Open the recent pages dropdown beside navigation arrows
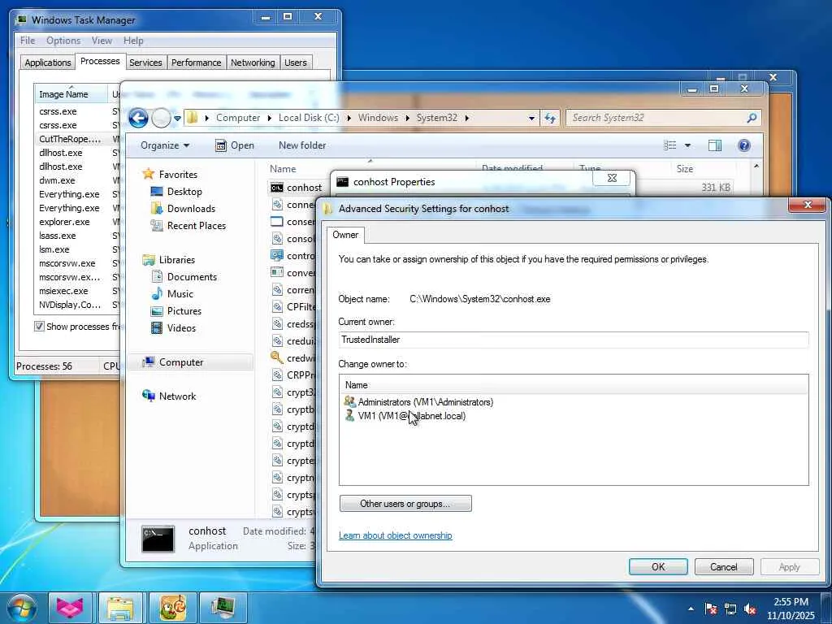Image resolution: width=832 pixels, height=624 pixels. click(x=177, y=119)
